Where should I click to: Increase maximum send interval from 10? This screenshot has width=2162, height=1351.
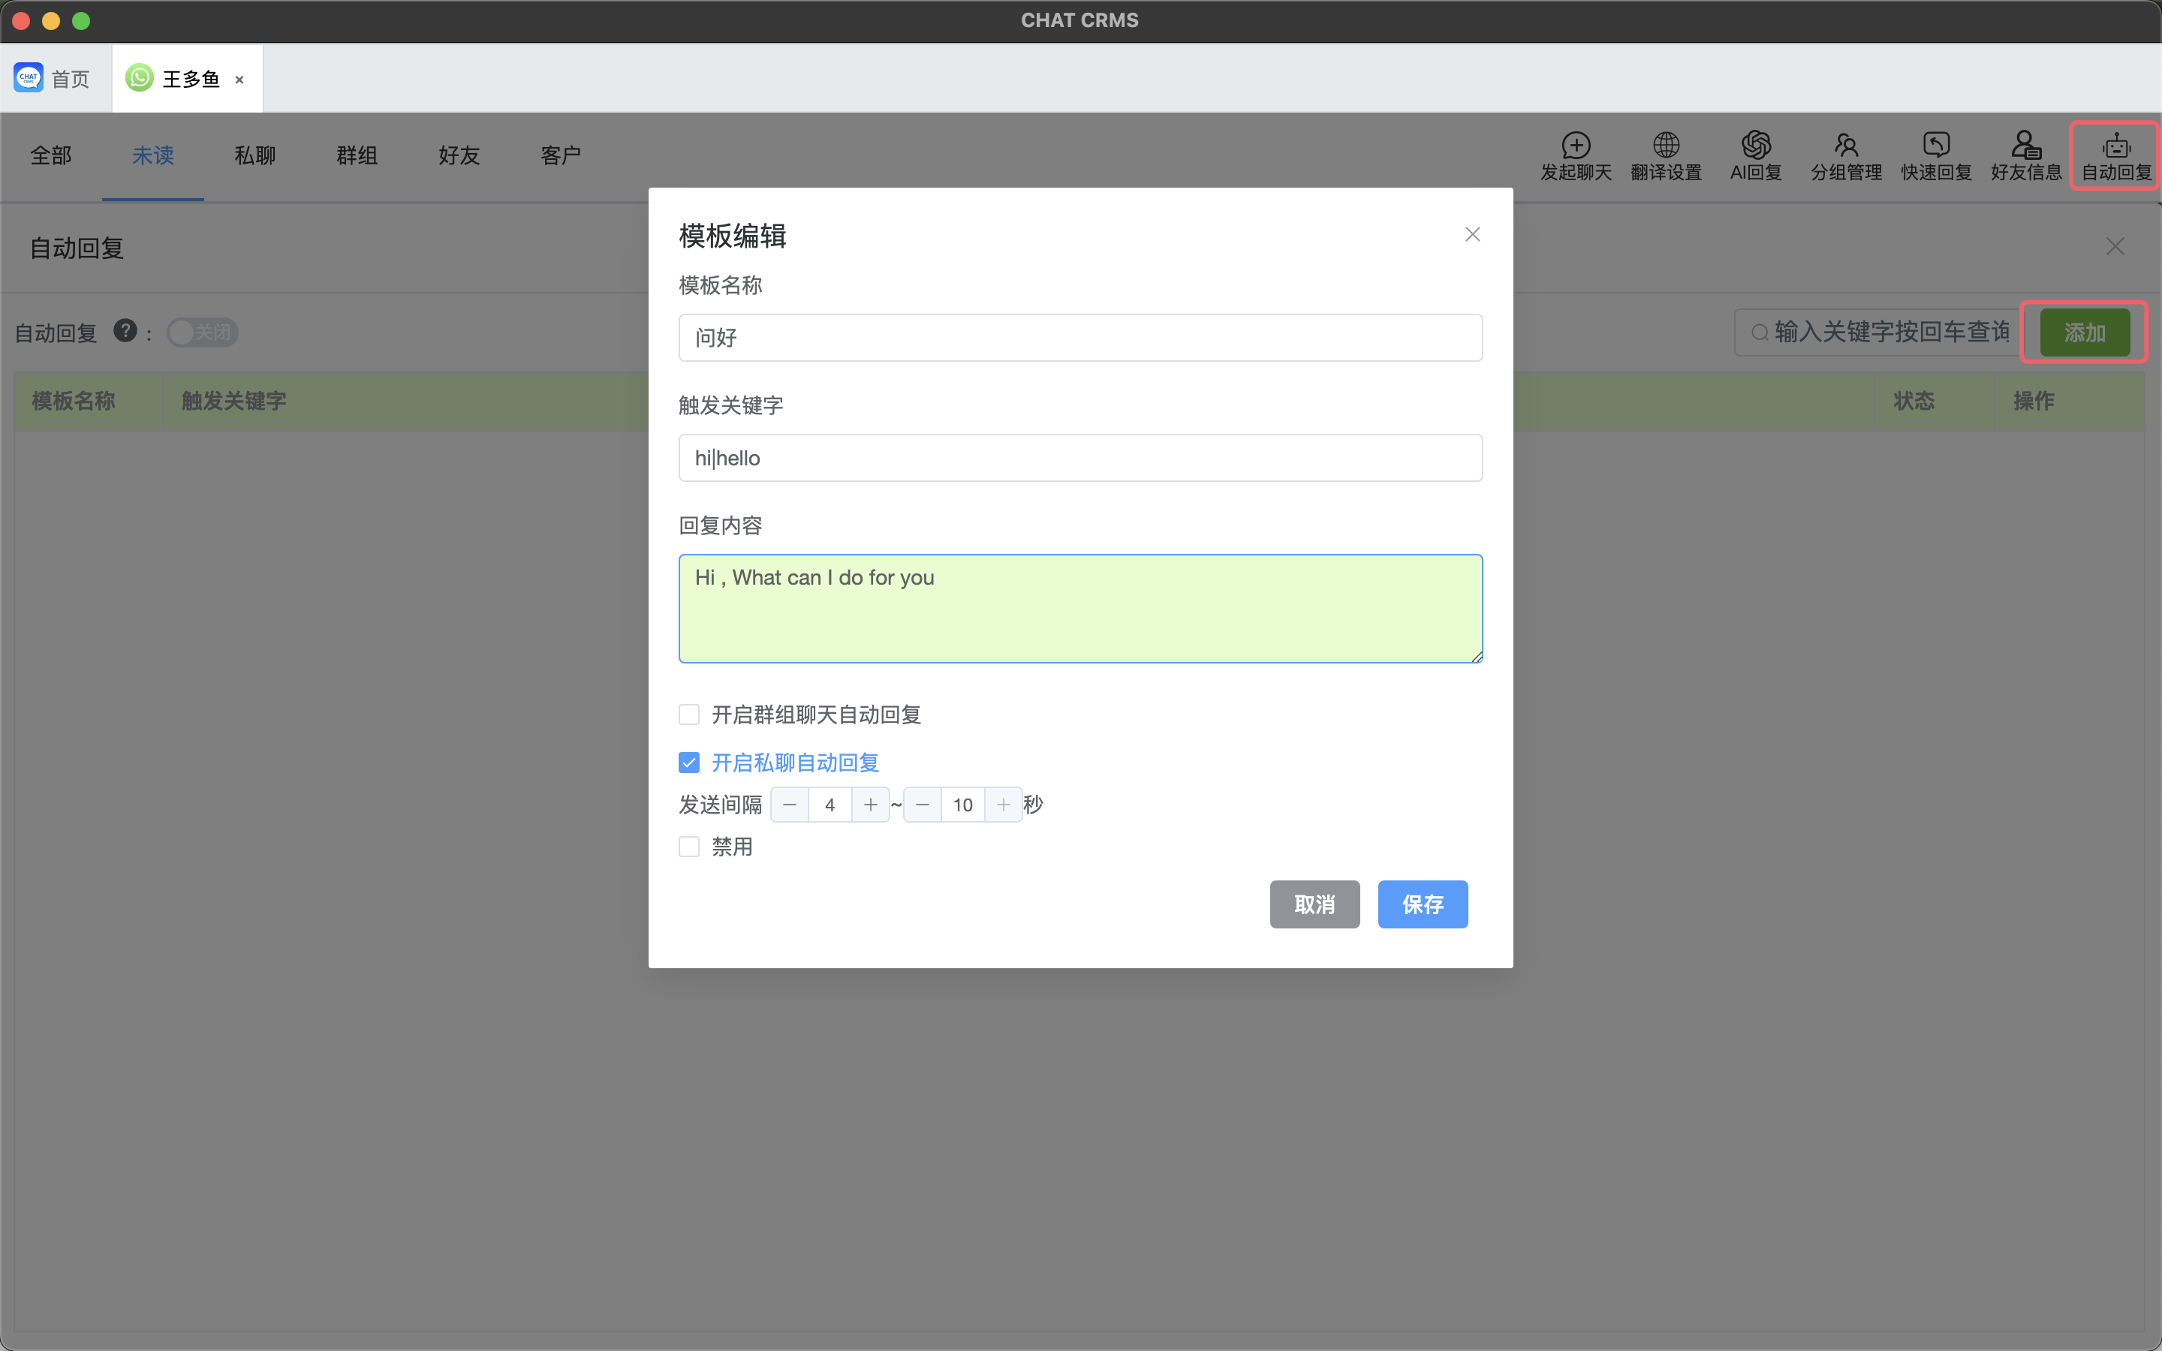click(1003, 805)
